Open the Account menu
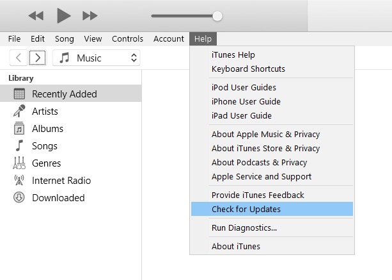This screenshot has width=392, height=280. [169, 38]
